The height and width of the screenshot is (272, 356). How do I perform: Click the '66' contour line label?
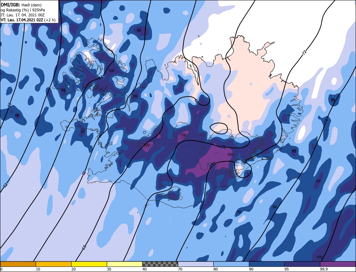tap(84, 173)
